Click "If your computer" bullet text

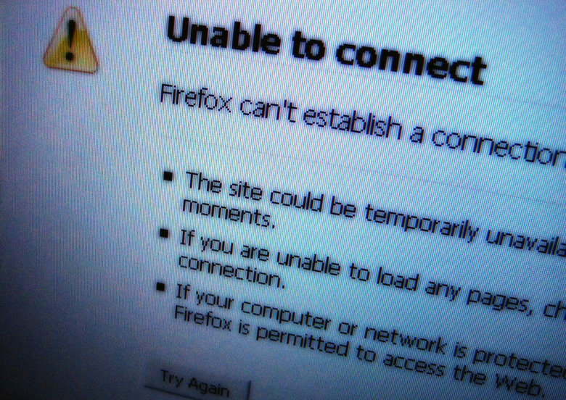pos(253,307)
